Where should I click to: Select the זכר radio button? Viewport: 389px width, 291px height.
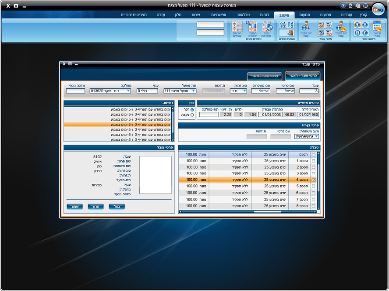[x=192, y=110]
